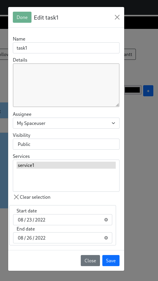Focus the Name field containing task1
This screenshot has height=281, width=158.
66,48
